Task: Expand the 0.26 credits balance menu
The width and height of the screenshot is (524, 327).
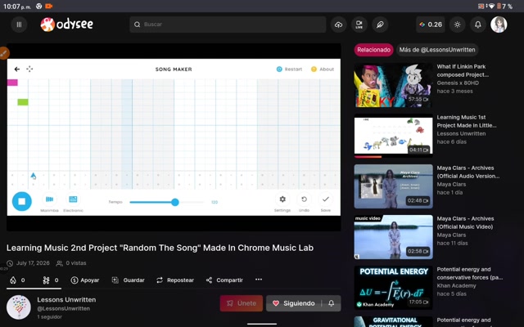Action: [431, 25]
